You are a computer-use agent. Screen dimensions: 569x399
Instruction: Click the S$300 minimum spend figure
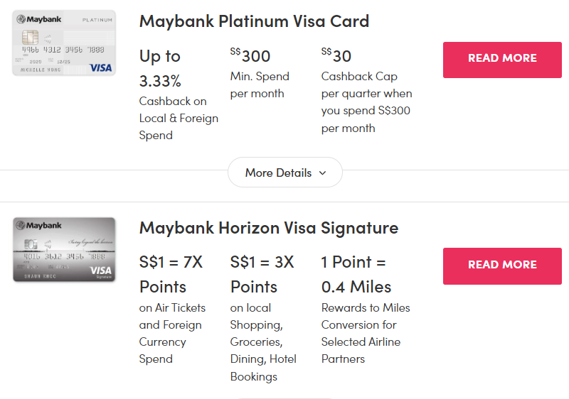(x=250, y=55)
